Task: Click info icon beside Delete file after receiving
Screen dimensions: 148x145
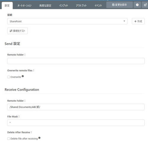Action: (39, 138)
